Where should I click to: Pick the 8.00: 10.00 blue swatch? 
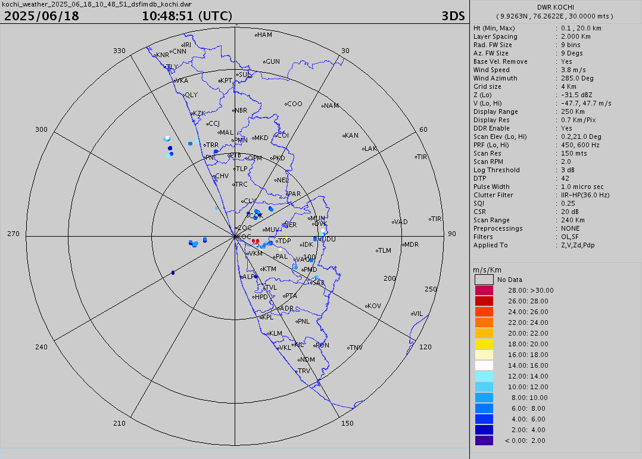(484, 398)
